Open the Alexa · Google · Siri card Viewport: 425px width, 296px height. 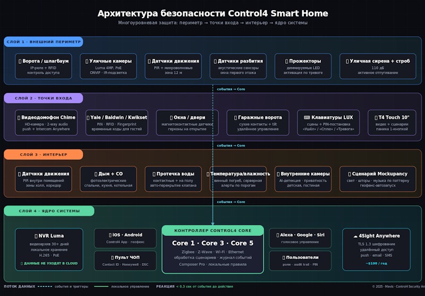(300, 238)
